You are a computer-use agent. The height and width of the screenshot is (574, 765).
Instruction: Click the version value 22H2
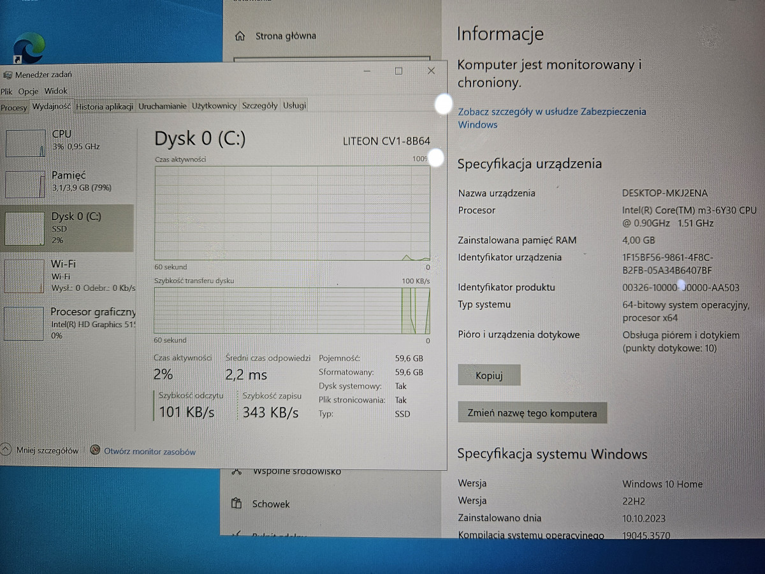click(635, 501)
